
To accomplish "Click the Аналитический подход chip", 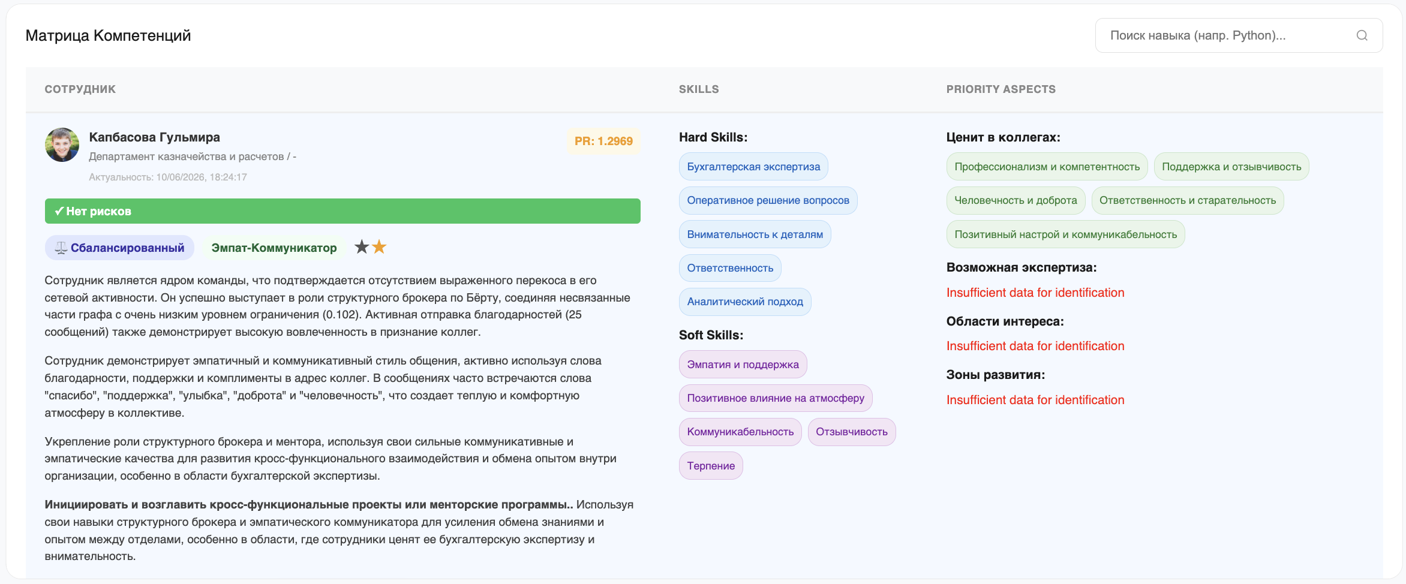I will point(745,302).
